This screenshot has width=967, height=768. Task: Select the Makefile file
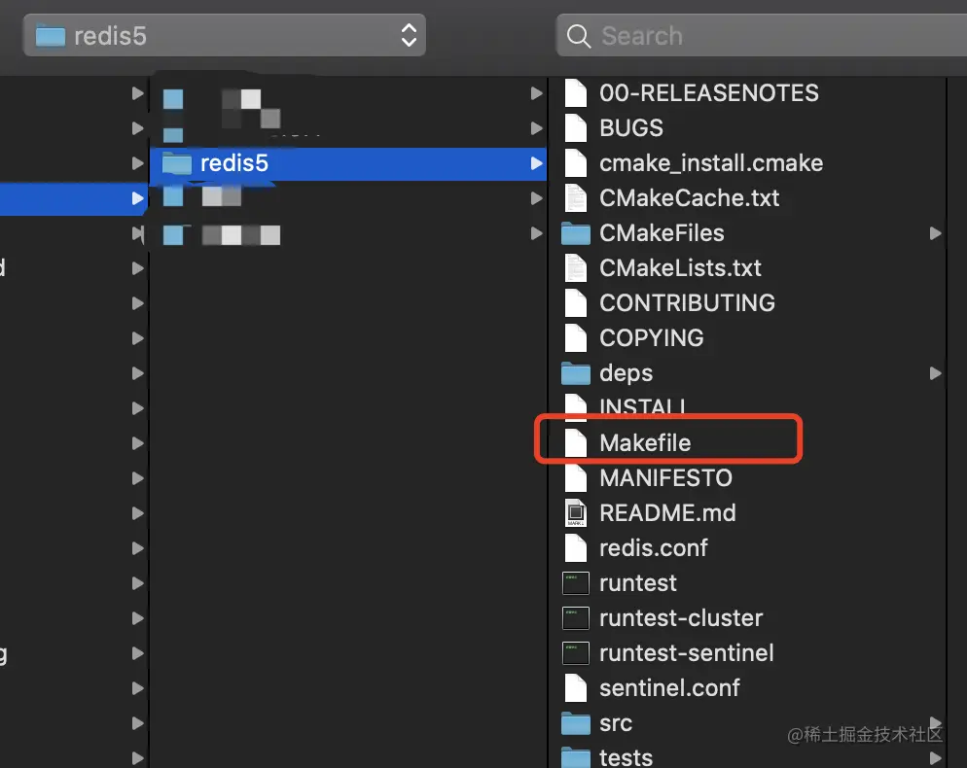[645, 443]
